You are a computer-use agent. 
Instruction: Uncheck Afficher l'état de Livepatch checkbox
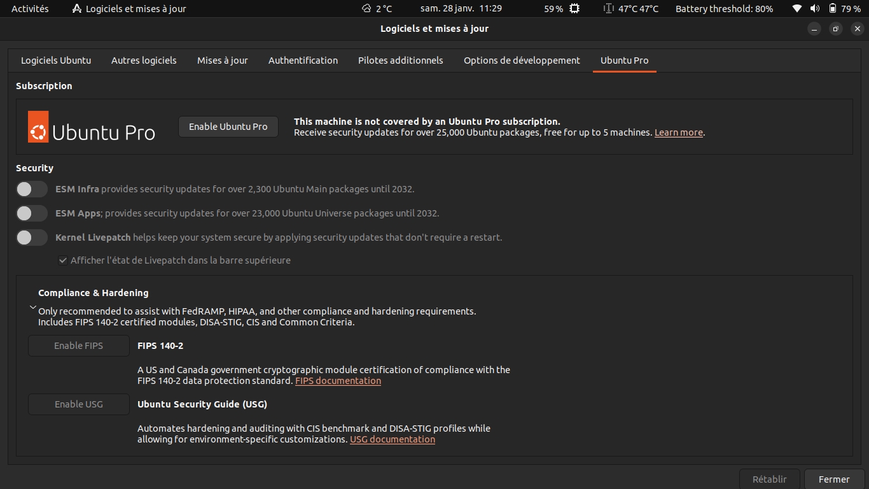tap(63, 260)
